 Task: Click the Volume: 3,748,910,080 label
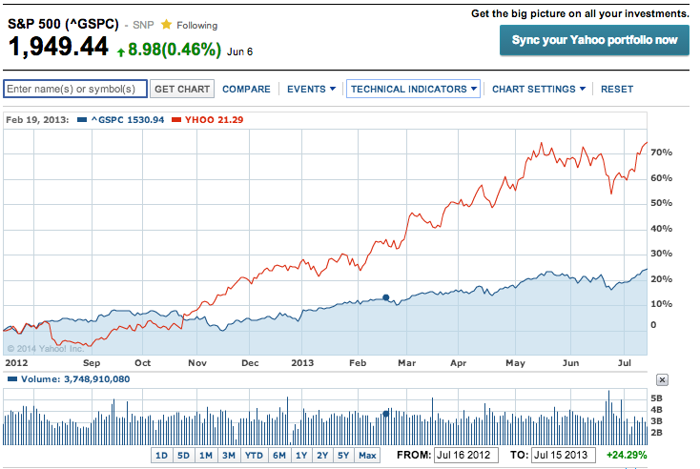75,379
